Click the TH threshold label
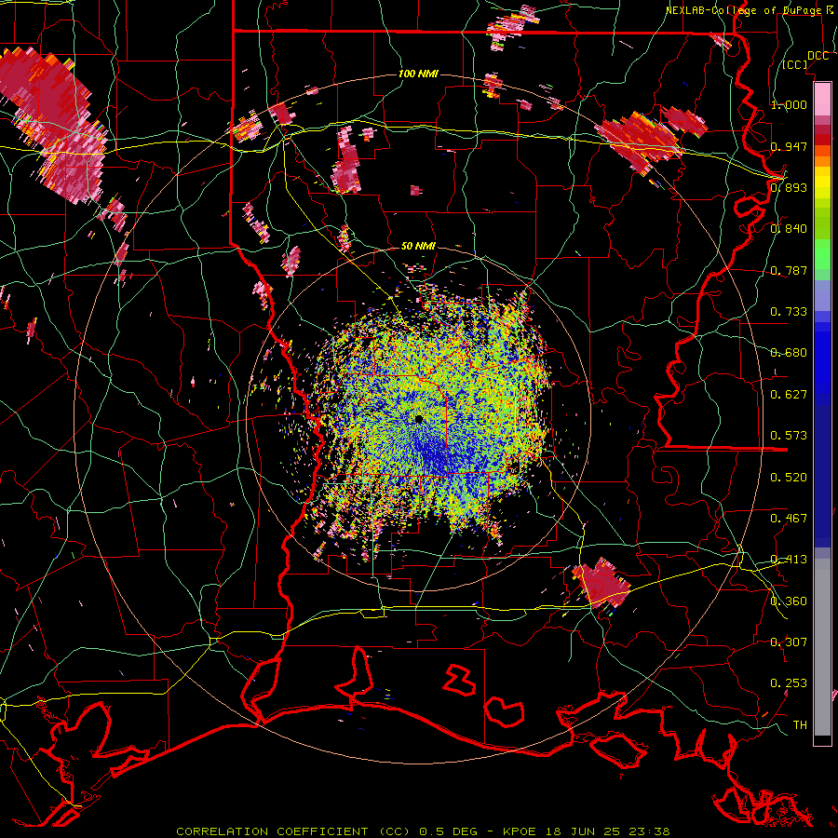838x838 pixels. pyautogui.click(x=800, y=725)
